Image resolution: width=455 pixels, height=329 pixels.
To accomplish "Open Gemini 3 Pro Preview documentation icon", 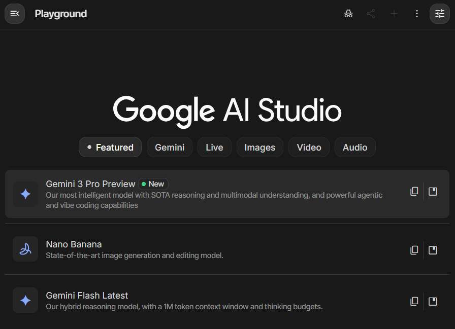I will [433, 192].
